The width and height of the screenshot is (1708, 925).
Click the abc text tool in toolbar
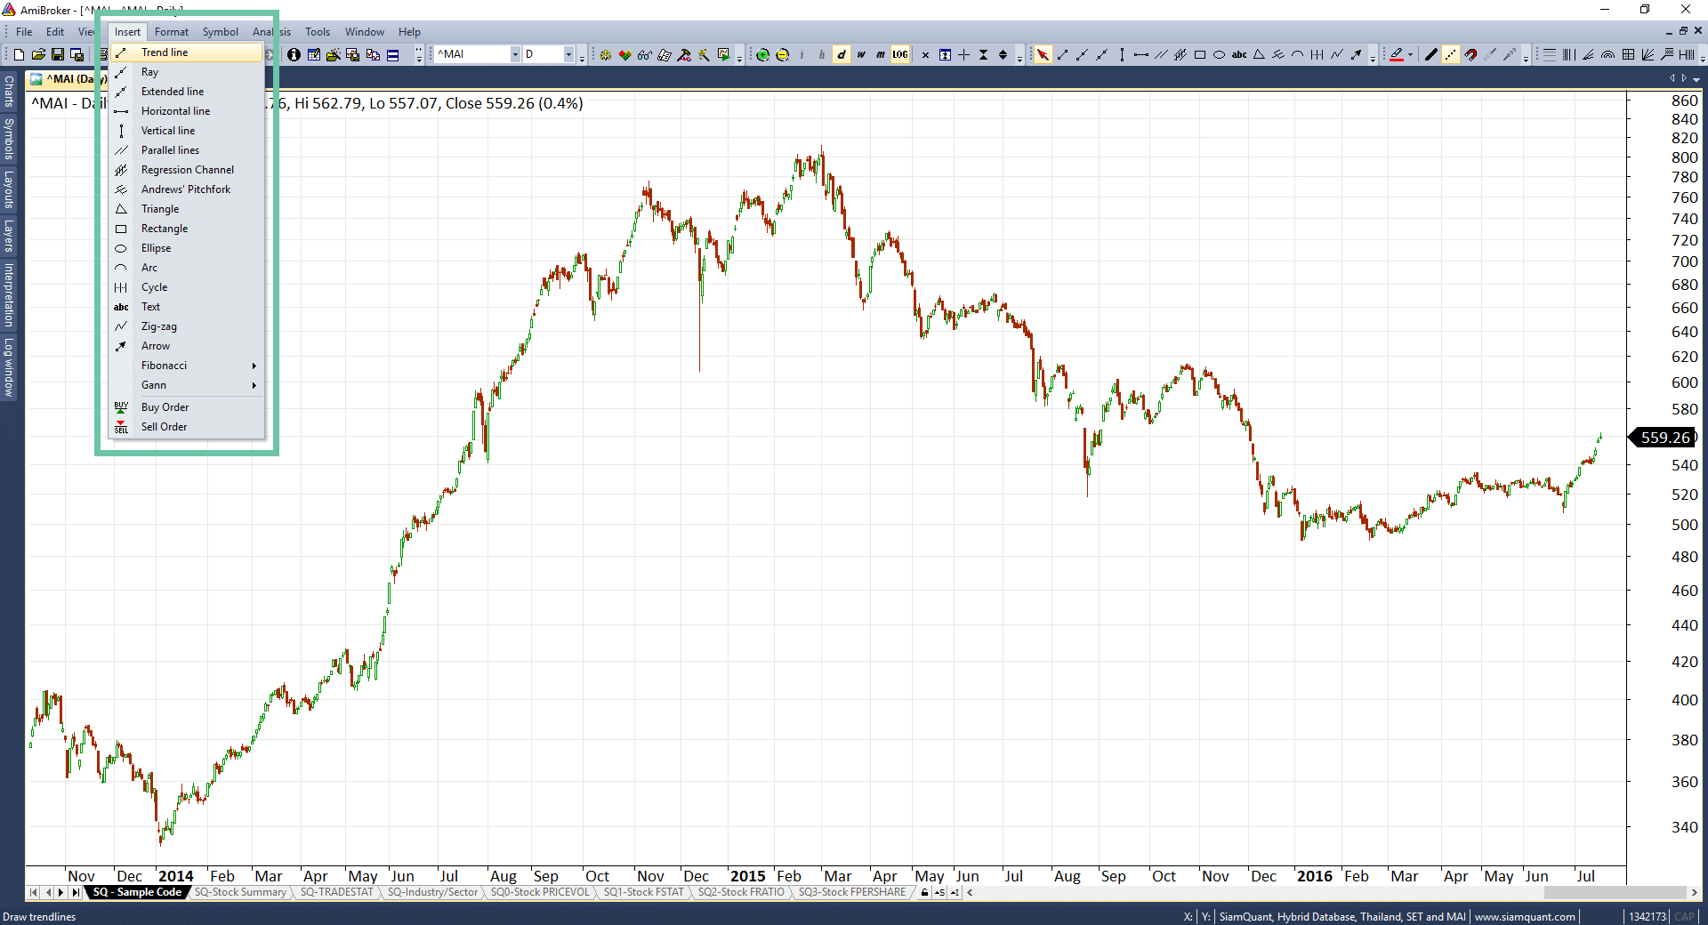(1239, 55)
